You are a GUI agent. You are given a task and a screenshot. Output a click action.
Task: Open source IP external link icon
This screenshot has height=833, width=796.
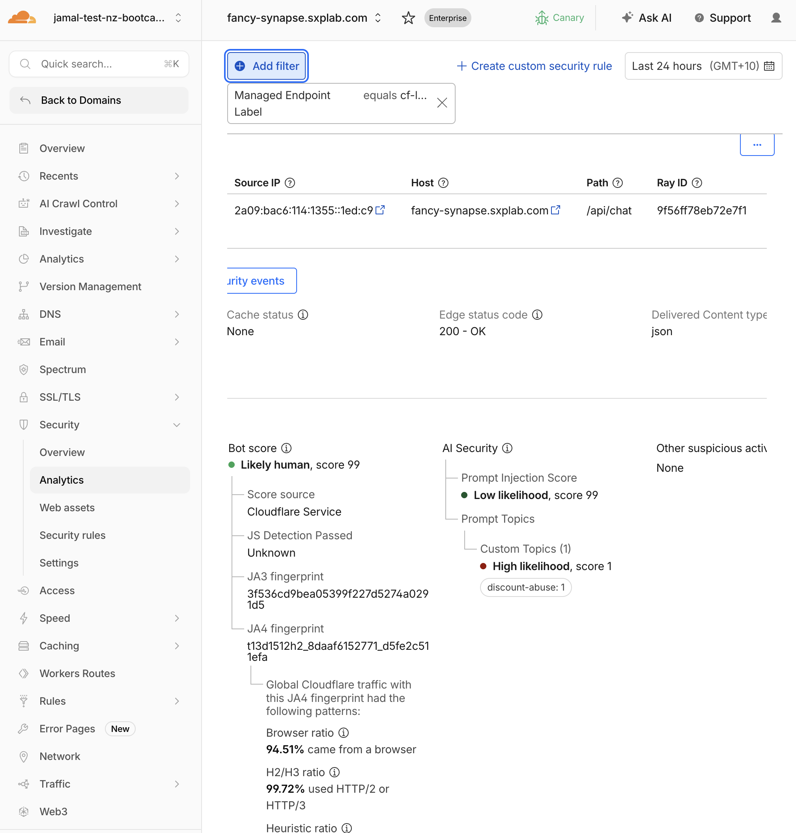[380, 210]
